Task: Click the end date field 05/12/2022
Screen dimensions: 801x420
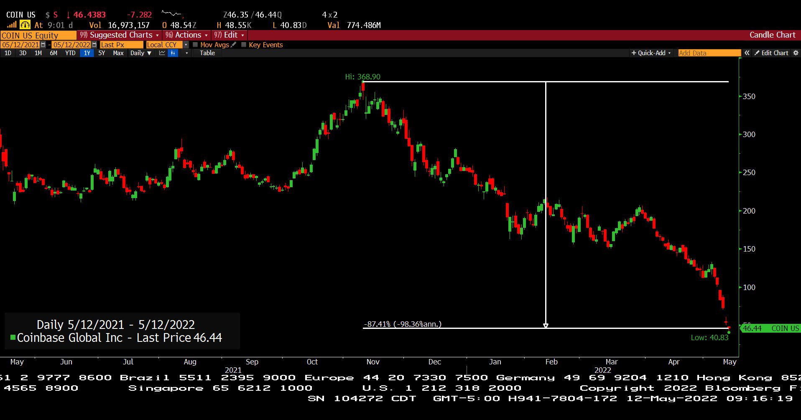Action: click(71, 45)
